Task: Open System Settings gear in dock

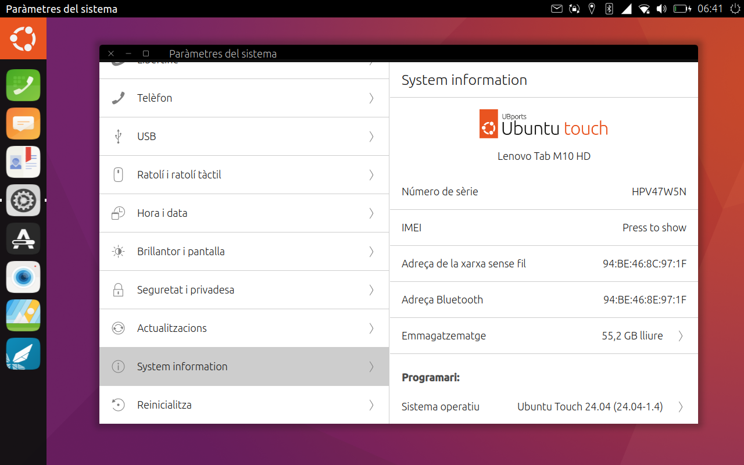Action: (23, 201)
